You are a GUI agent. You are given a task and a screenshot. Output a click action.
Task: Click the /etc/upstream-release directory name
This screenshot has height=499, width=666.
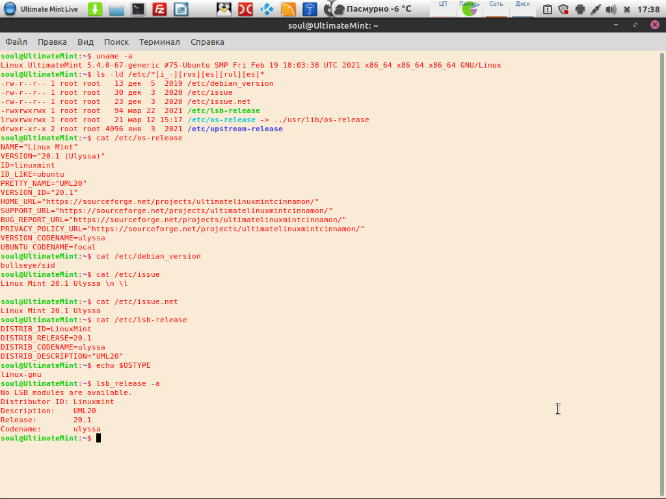point(235,129)
